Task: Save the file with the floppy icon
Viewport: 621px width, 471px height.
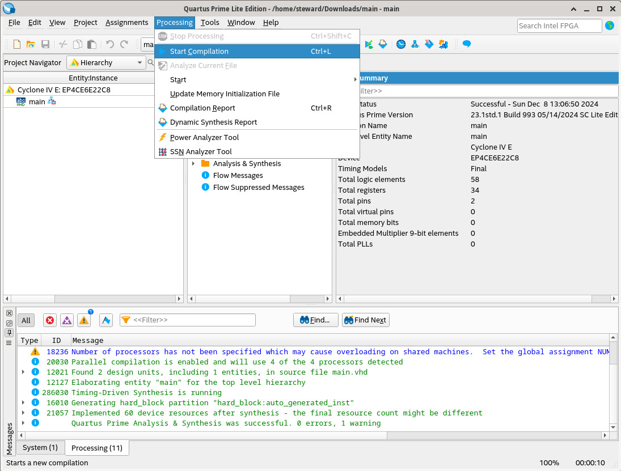Action: pos(45,44)
